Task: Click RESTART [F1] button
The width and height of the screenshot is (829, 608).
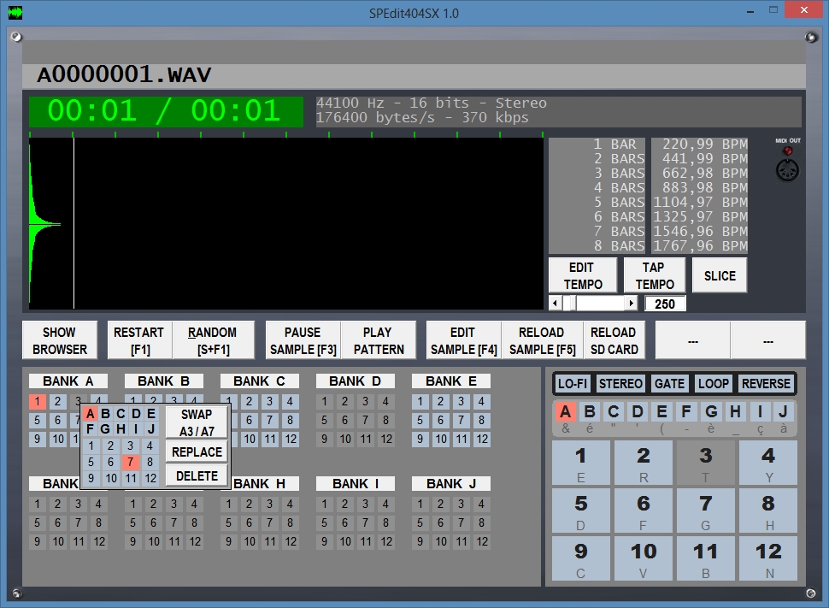Action: click(x=139, y=341)
